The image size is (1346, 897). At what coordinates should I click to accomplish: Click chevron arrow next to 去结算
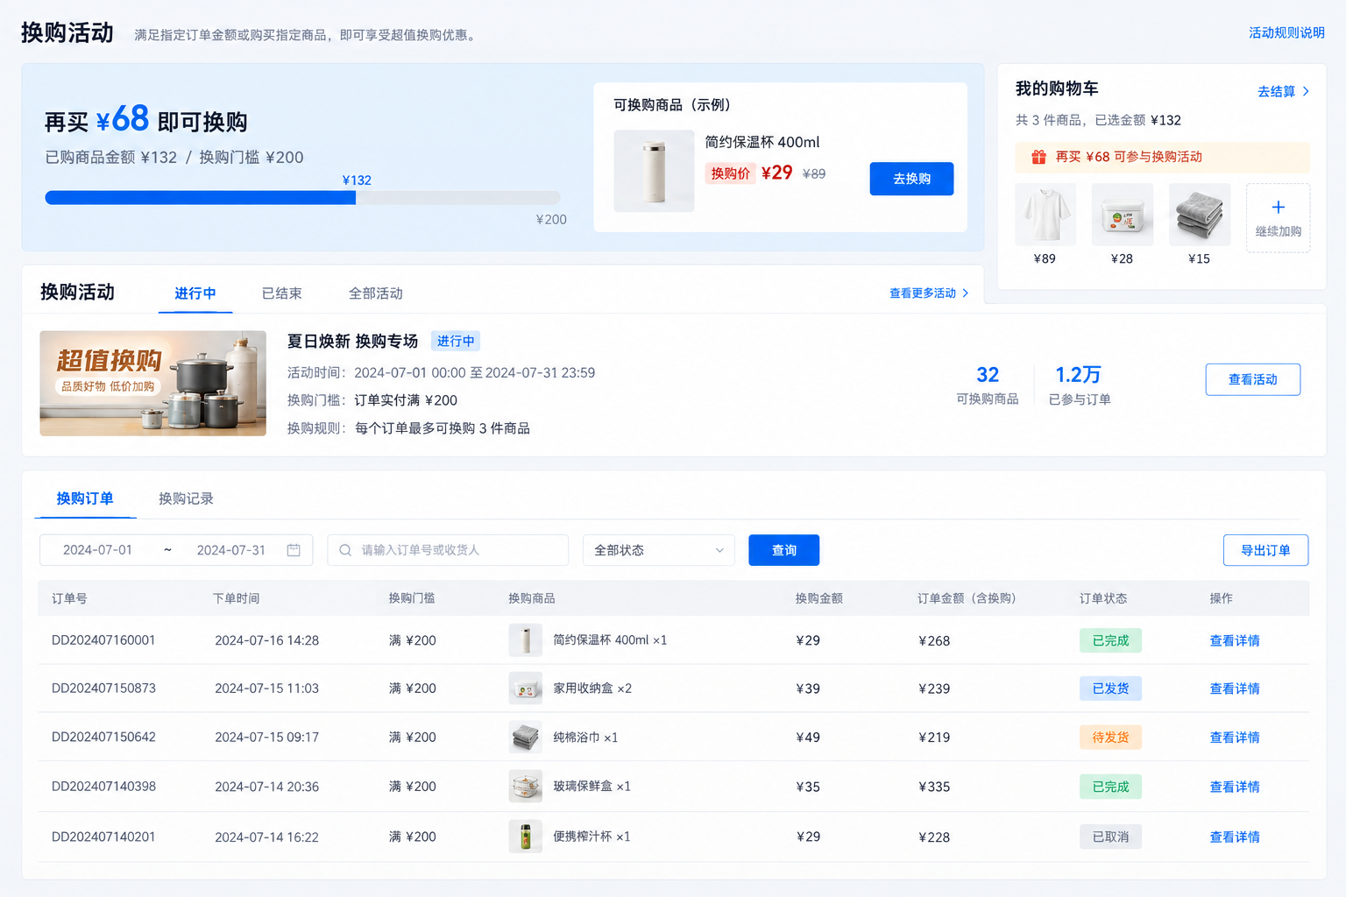[1306, 91]
